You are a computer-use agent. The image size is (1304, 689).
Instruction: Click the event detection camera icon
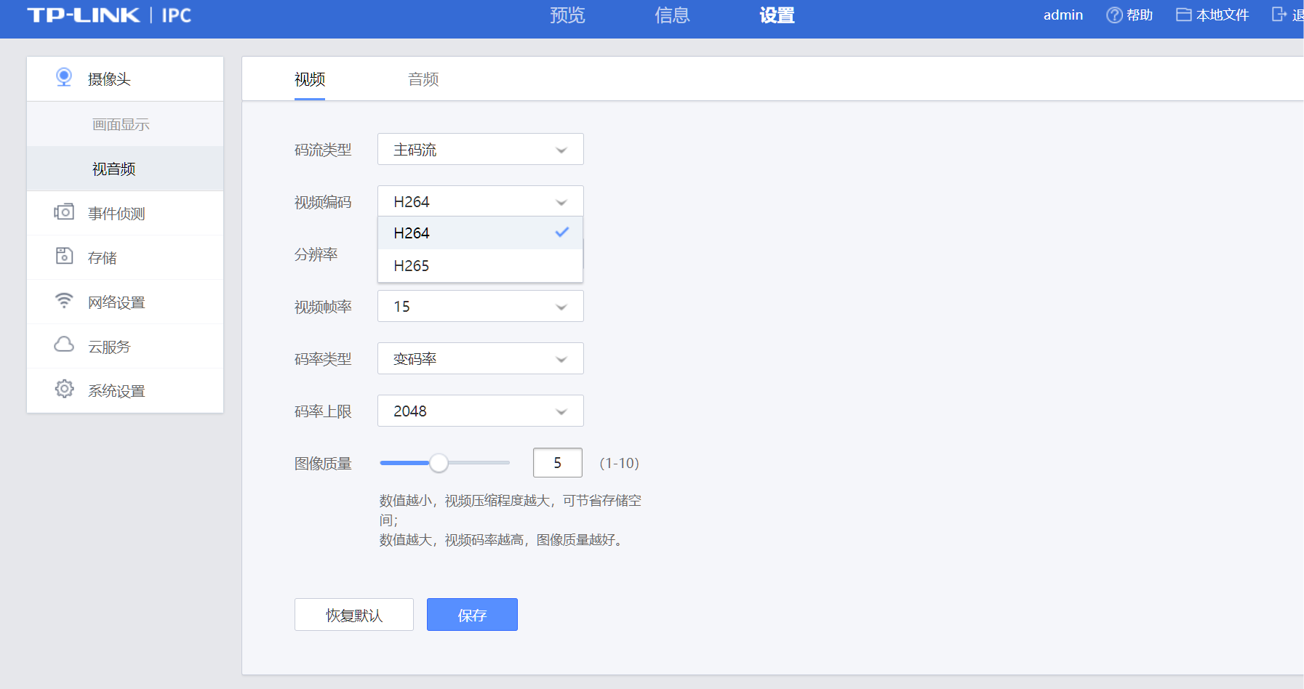64,211
